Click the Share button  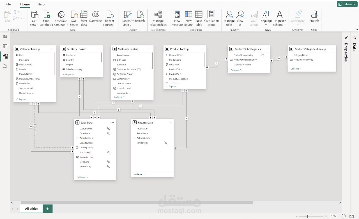point(347,4)
